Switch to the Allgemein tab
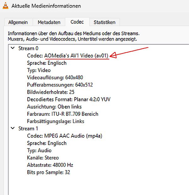 18,22
